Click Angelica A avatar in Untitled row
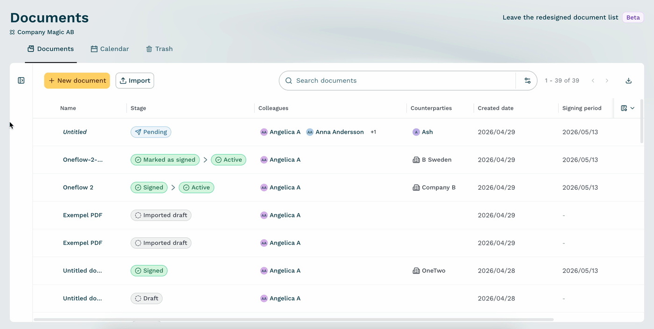654x329 pixels. click(264, 132)
